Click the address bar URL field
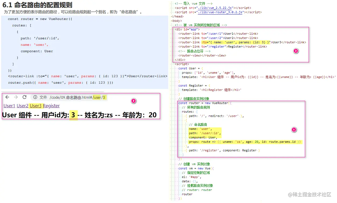The image size is (337, 203). click(69, 97)
